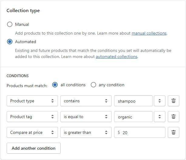Select the Manual collection type
Image resolution: width=186 pixels, height=160 pixels.
coord(10,24)
